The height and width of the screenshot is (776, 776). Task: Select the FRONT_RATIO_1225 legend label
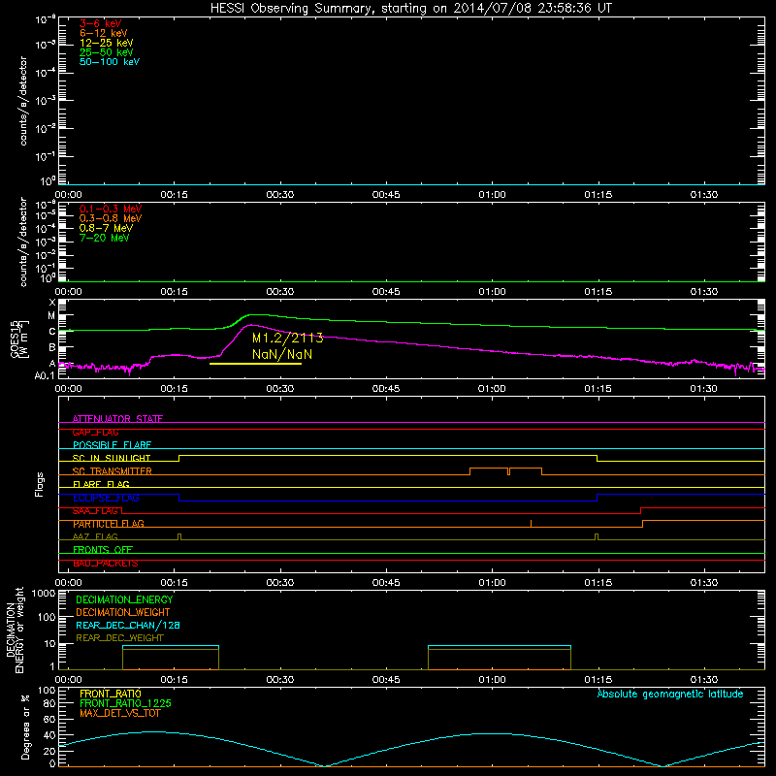pyautogui.click(x=125, y=703)
